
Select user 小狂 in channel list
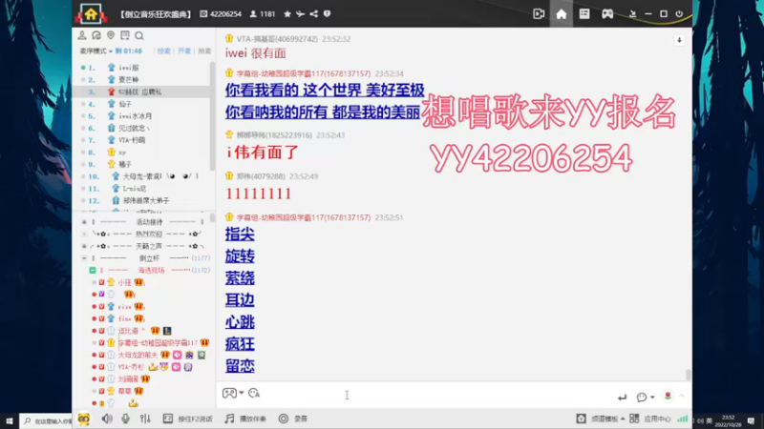[125, 282]
